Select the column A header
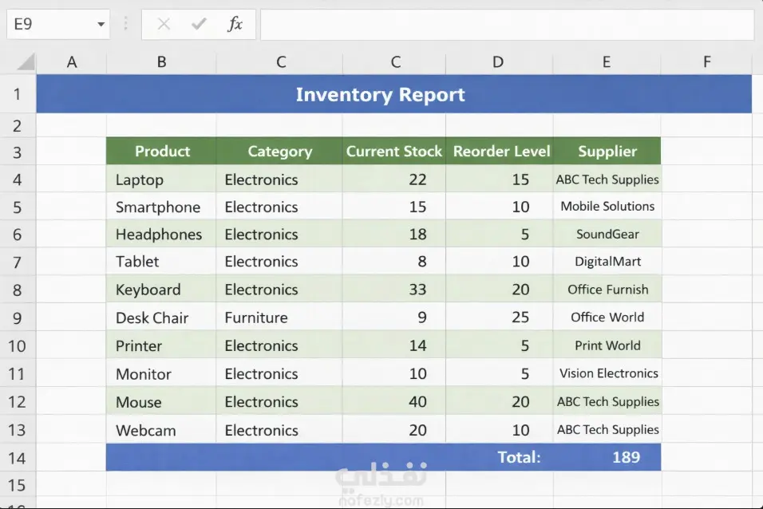Image resolution: width=763 pixels, height=509 pixels. point(72,62)
